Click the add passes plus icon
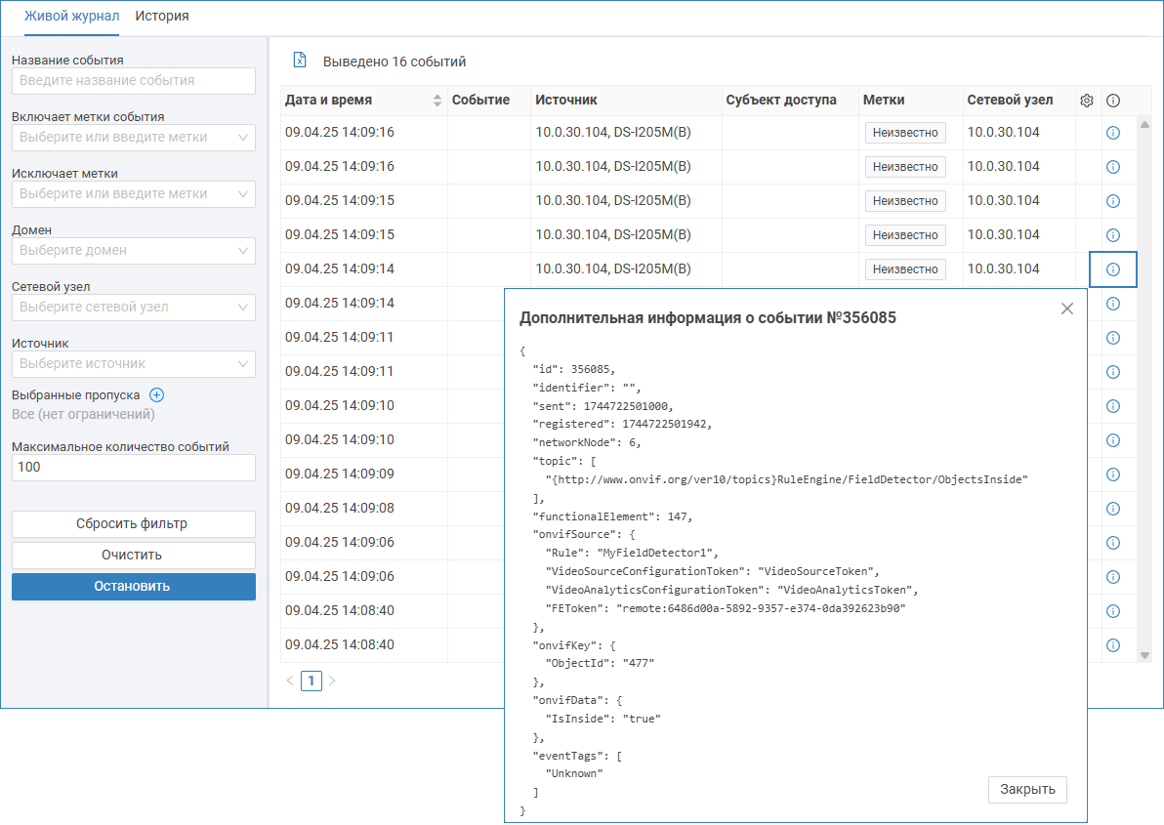Image resolution: width=1164 pixels, height=825 pixels. pos(156,395)
